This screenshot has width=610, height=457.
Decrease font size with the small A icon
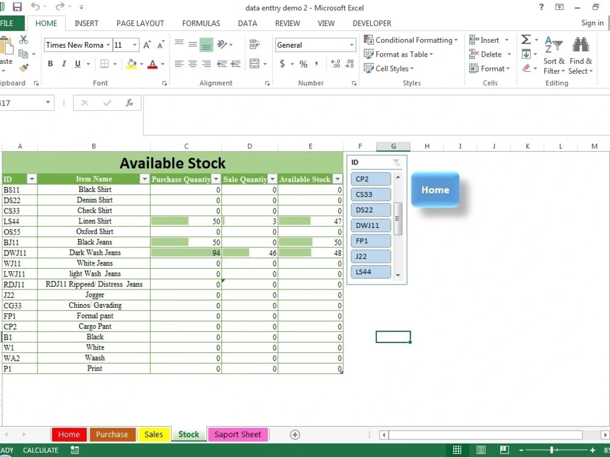click(160, 45)
